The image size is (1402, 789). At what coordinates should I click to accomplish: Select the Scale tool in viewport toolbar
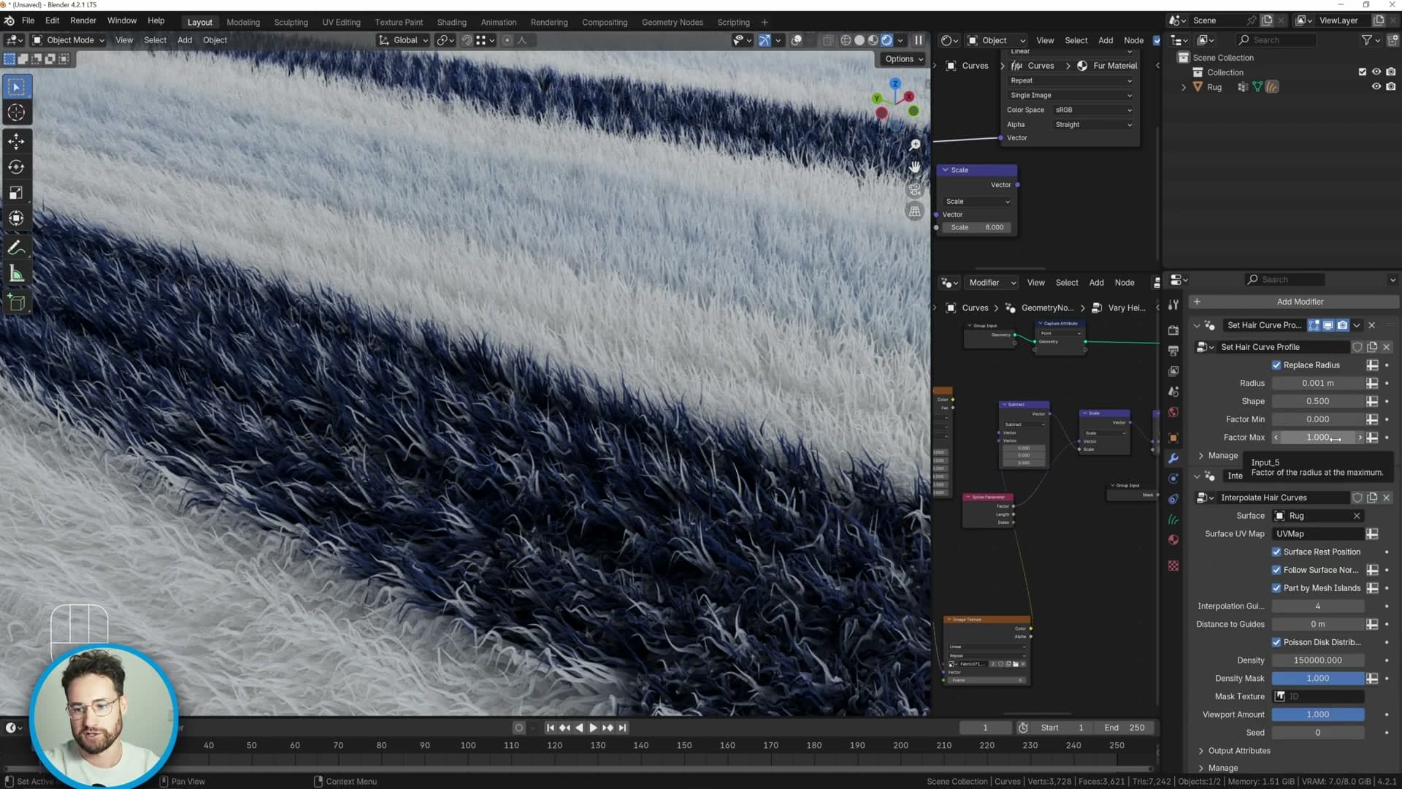[16, 193]
